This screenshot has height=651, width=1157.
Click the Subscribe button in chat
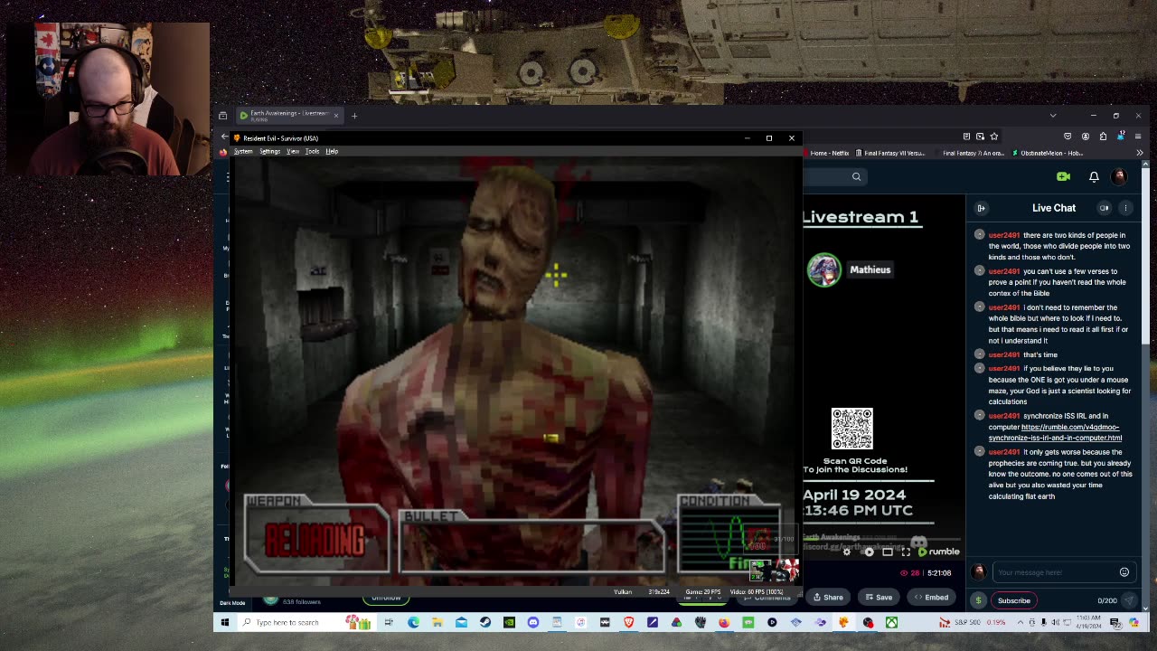1013,600
